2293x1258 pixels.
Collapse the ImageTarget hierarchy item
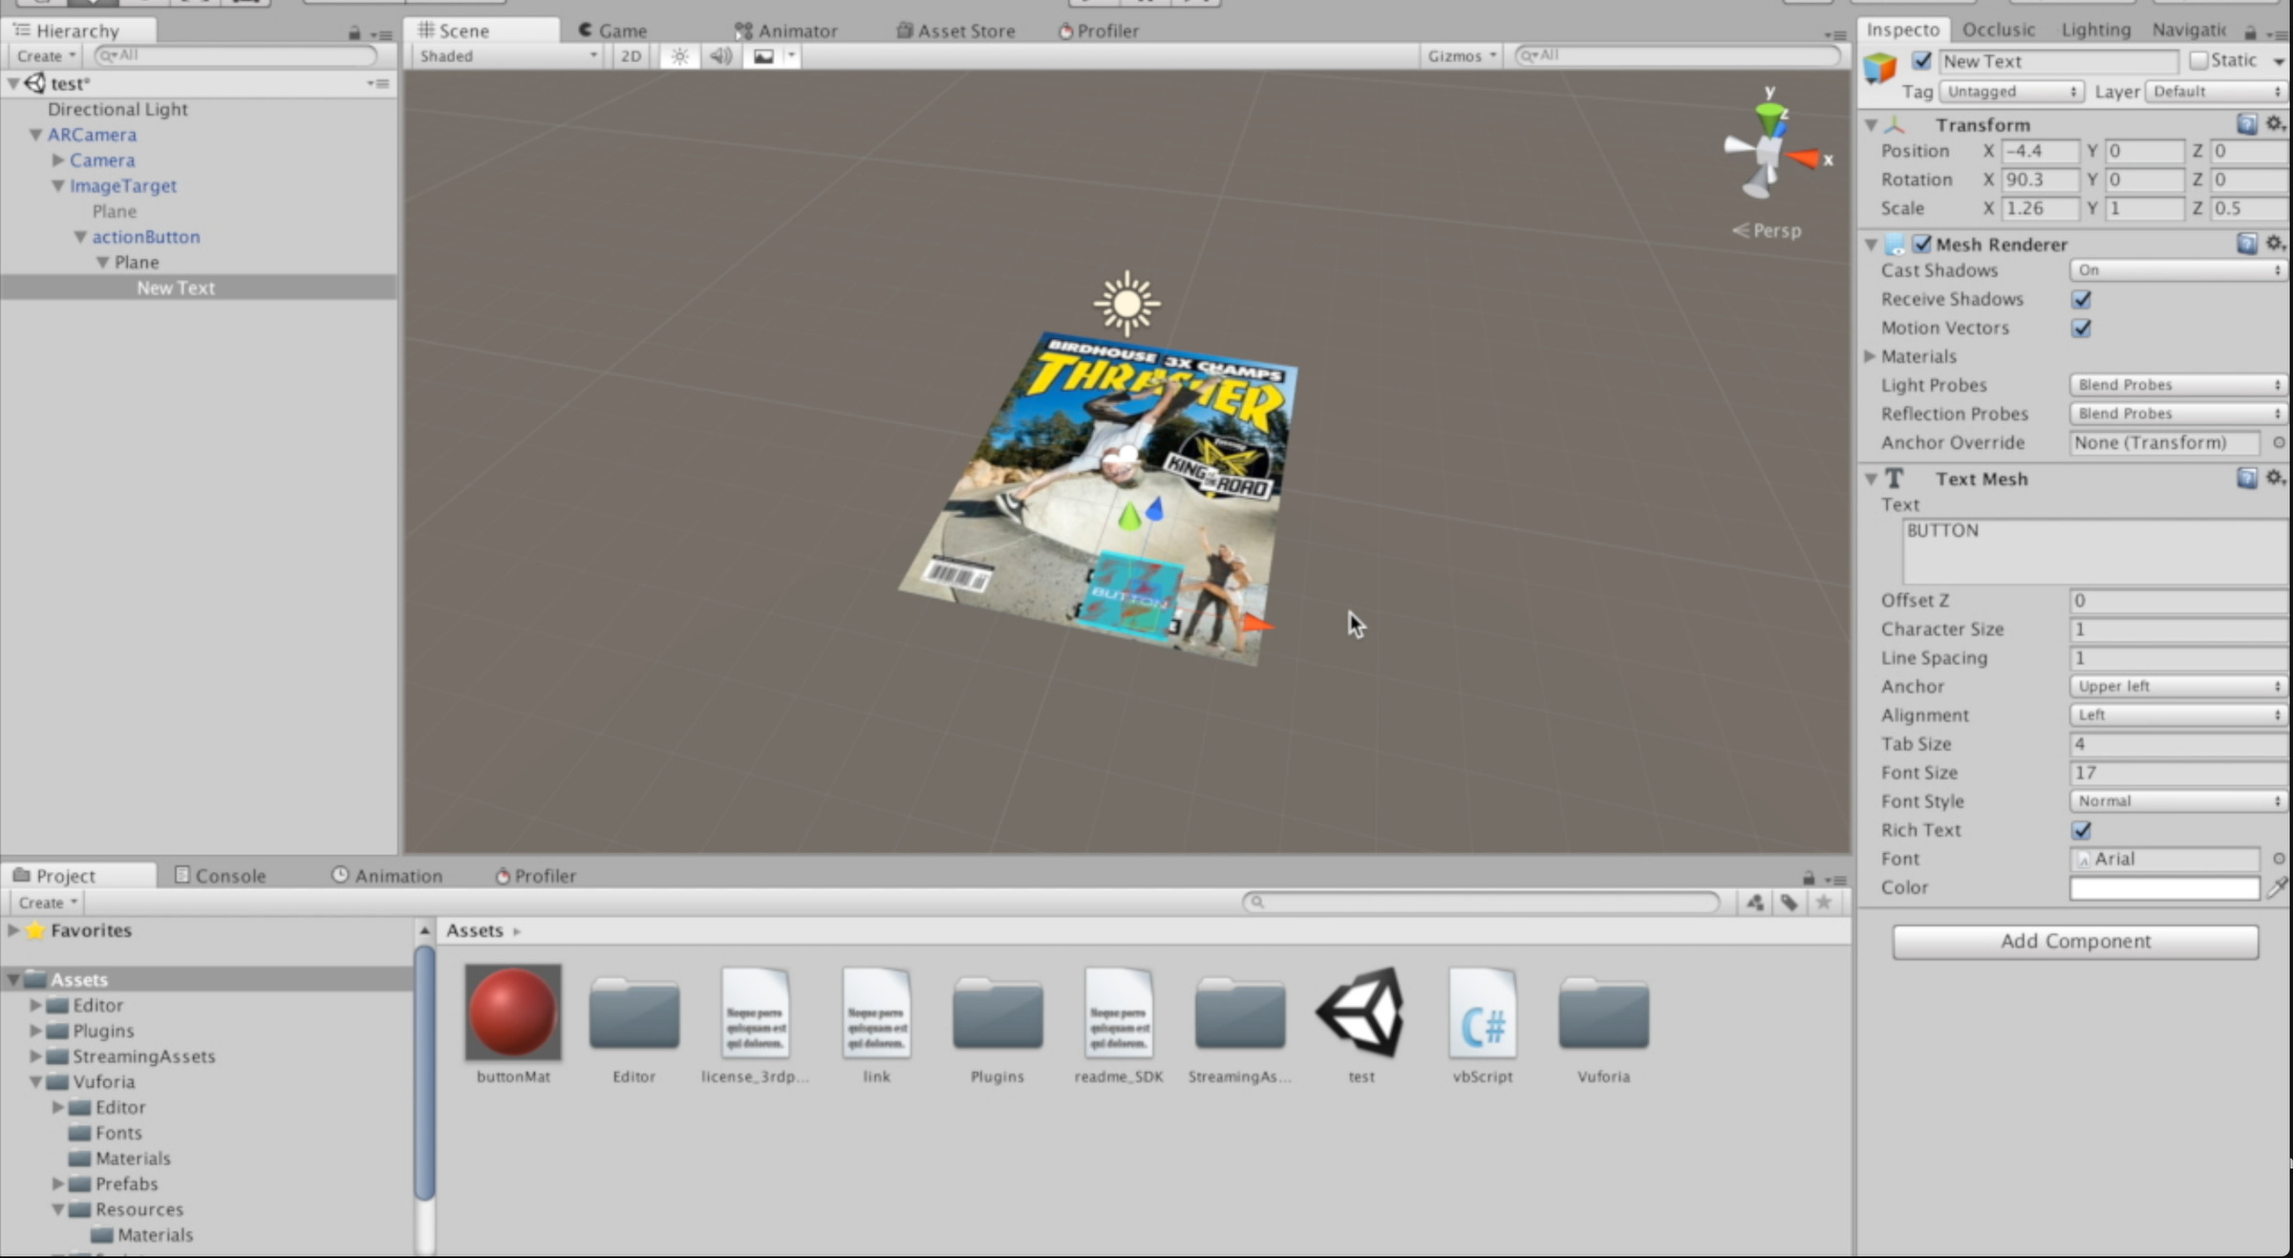click(x=57, y=185)
